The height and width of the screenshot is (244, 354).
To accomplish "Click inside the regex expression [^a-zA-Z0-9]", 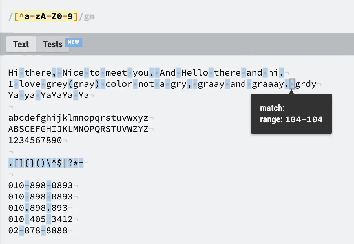I will pos(46,17).
